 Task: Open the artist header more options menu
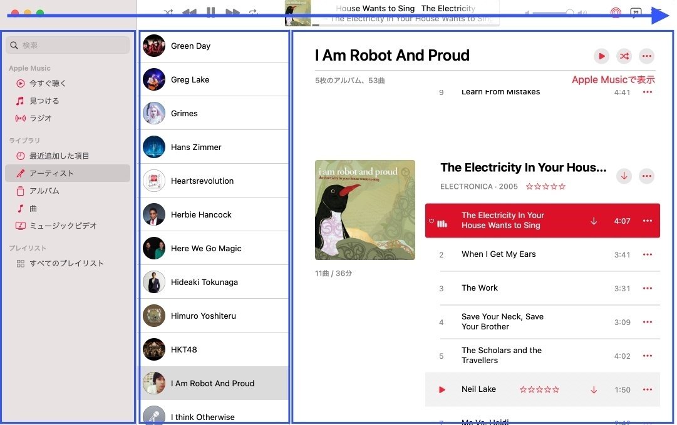(647, 56)
